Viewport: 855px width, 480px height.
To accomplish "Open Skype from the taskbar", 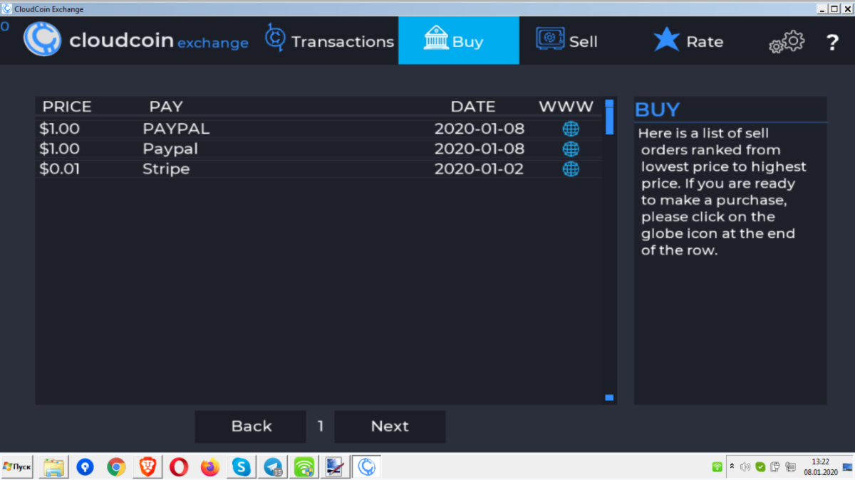I will click(x=242, y=467).
